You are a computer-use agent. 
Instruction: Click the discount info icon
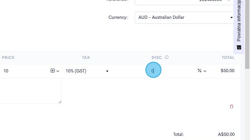coord(167,58)
